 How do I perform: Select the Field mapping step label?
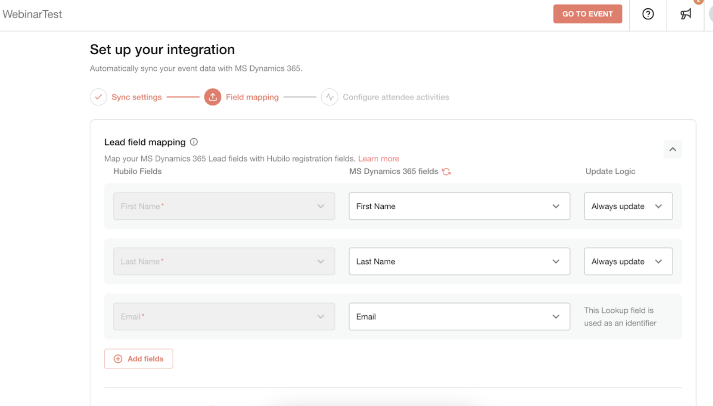(x=252, y=97)
